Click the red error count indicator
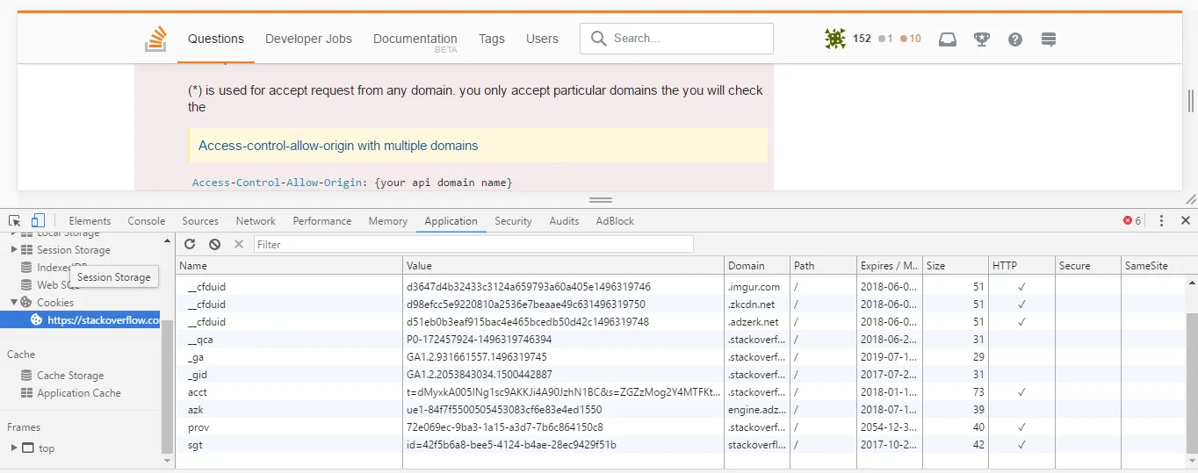This screenshot has width=1198, height=473. click(x=1132, y=221)
